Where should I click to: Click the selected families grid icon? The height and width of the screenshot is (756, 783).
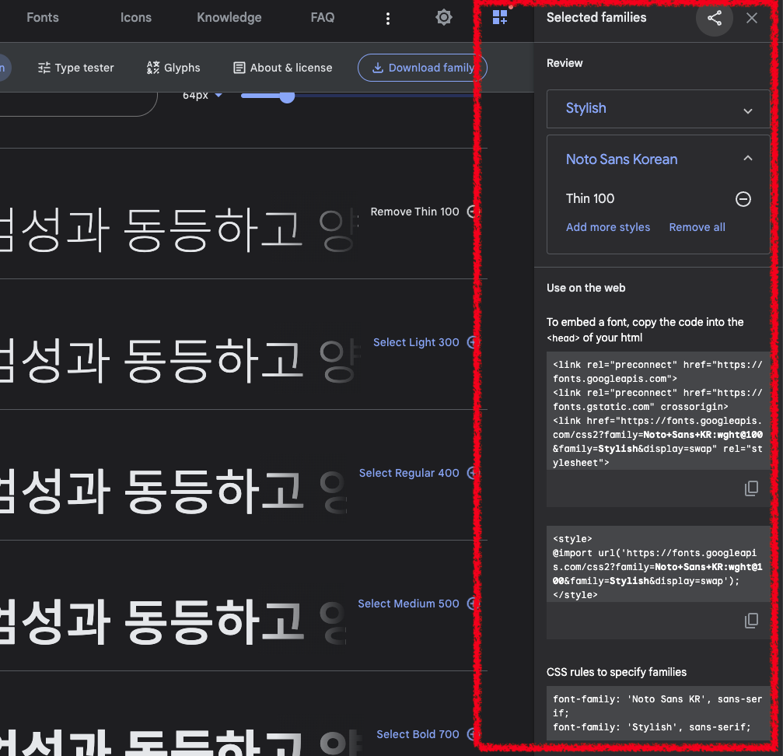click(500, 17)
